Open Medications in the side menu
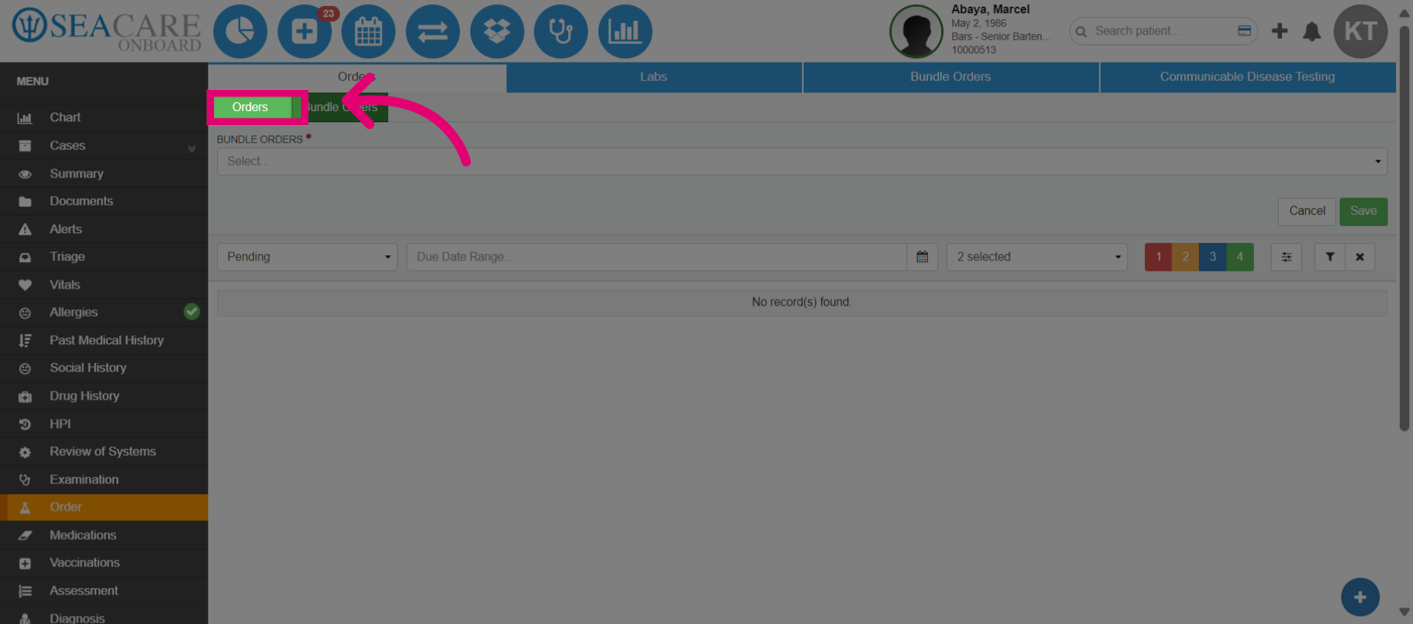 pyautogui.click(x=104, y=535)
